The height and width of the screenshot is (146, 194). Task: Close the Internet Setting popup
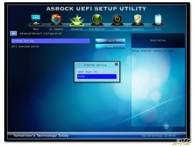[116, 64]
